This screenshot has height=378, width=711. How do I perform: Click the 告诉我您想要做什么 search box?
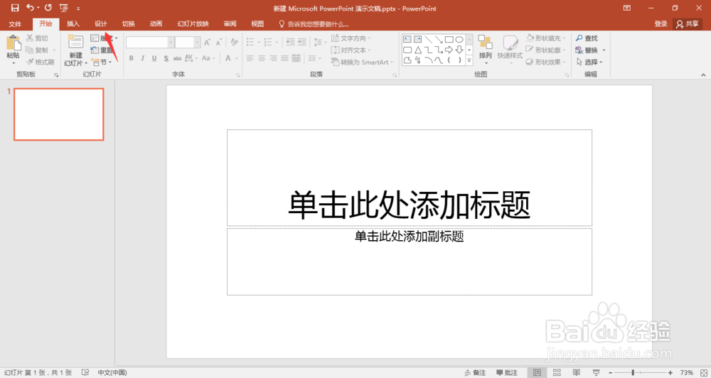point(314,24)
